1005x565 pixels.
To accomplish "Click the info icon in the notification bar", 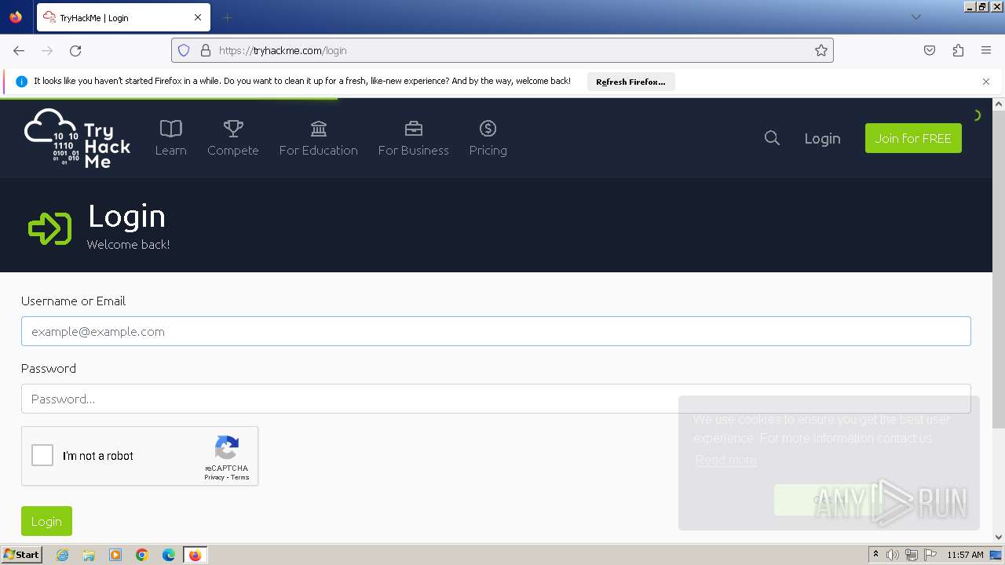I will [21, 82].
